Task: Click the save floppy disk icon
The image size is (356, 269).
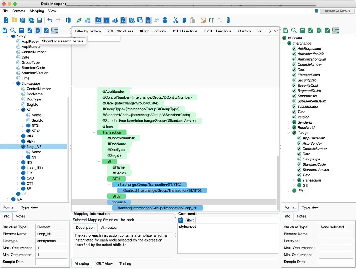Action: coord(23,20)
